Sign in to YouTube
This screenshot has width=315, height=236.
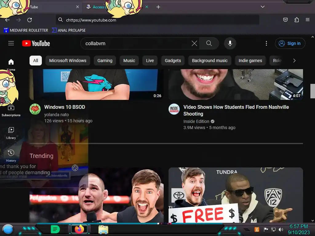(290, 43)
